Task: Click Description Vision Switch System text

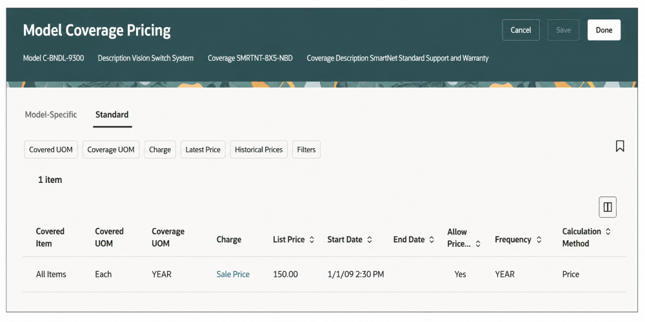Action: pyautogui.click(x=146, y=59)
